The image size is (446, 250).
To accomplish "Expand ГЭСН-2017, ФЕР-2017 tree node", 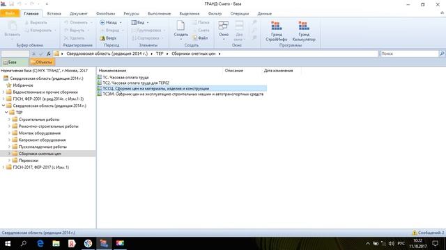I will [3, 167].
